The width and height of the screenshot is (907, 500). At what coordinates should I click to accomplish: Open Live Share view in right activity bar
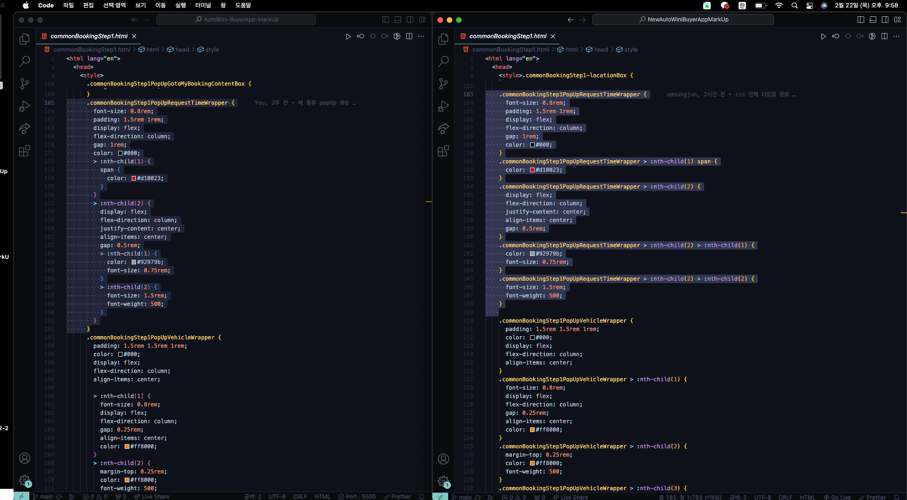tap(443, 128)
